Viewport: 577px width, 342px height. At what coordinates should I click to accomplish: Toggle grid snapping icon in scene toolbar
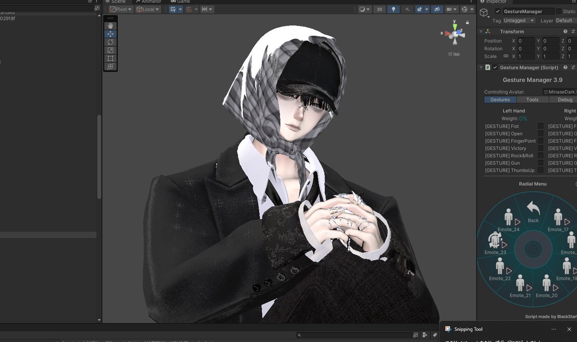[173, 9]
